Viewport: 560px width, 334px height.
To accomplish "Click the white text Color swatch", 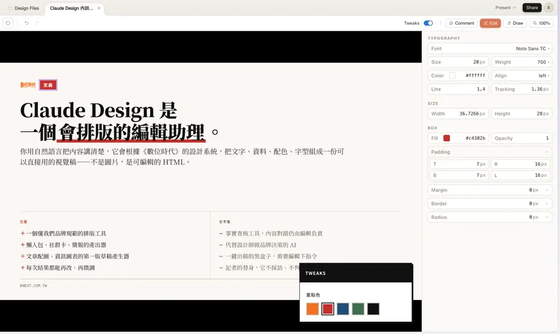I will 452,76.
